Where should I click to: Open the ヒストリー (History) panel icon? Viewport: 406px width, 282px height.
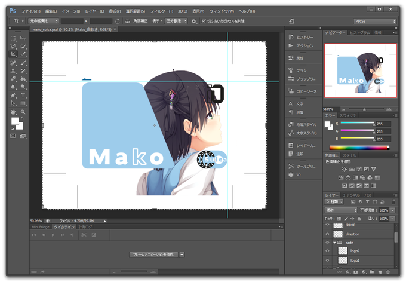coord(291,37)
